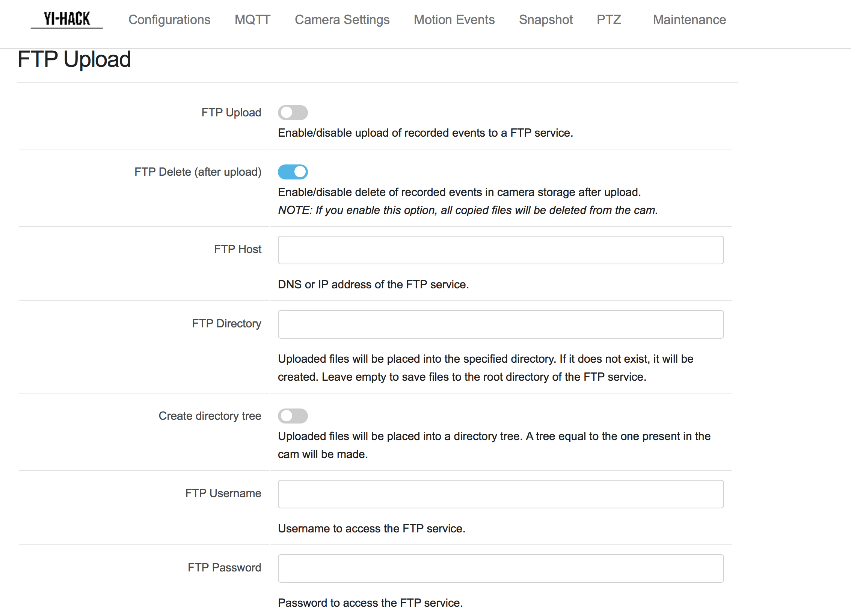Screen dimensions: 851x609
Task: Open the Maintenance menu
Action: [689, 20]
